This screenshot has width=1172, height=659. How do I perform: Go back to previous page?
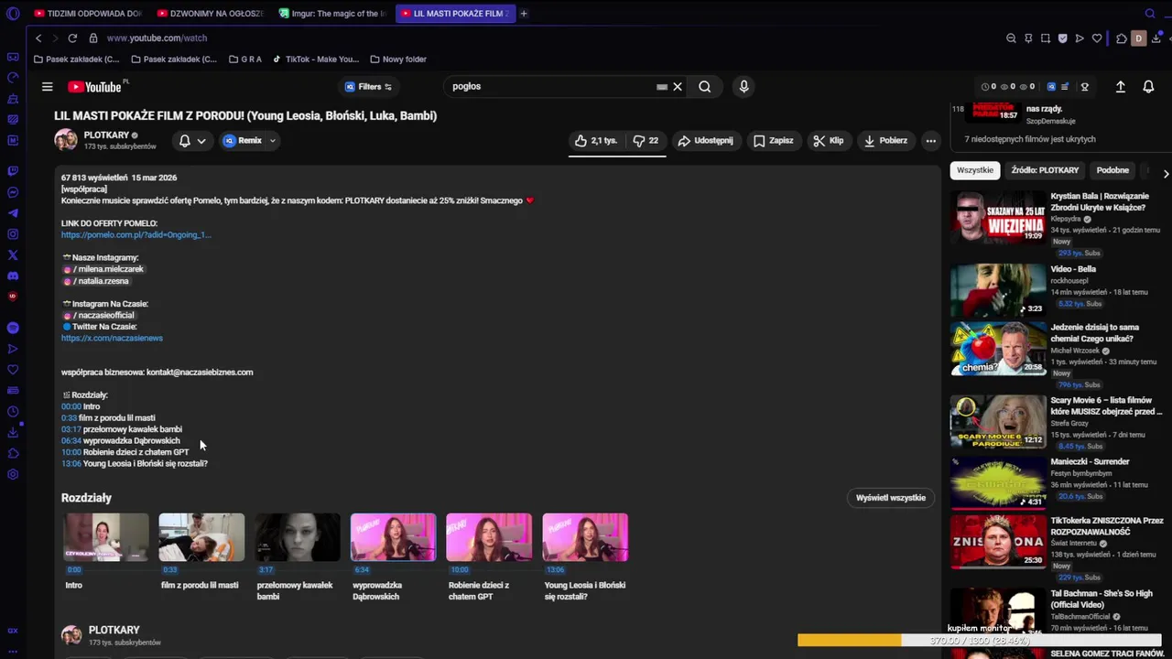(38, 38)
